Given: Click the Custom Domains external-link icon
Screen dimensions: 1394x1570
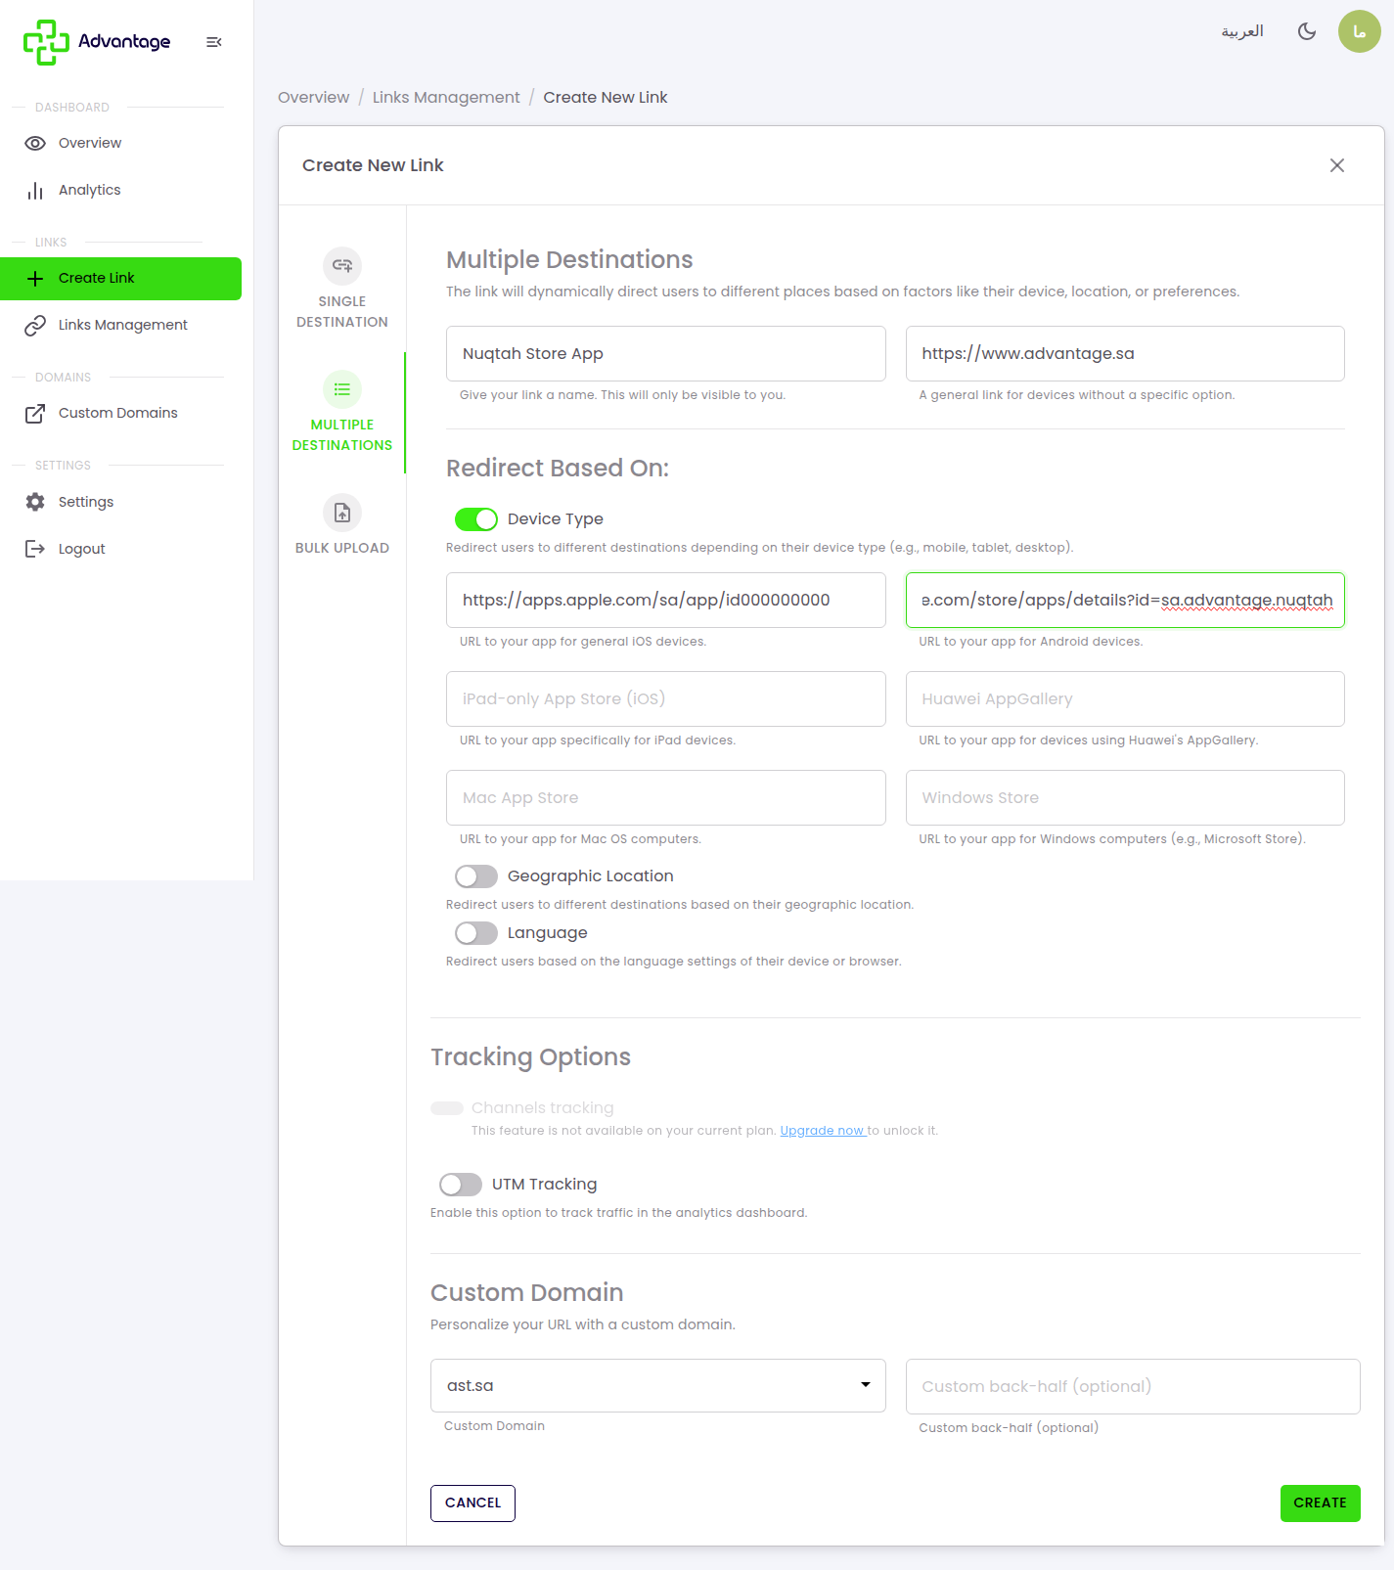Looking at the screenshot, I should click(x=35, y=414).
